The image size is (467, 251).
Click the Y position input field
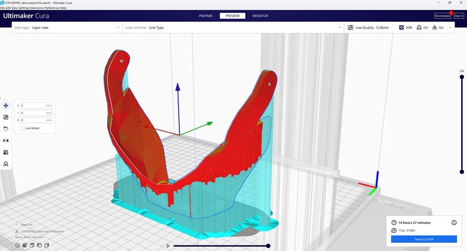36,113
